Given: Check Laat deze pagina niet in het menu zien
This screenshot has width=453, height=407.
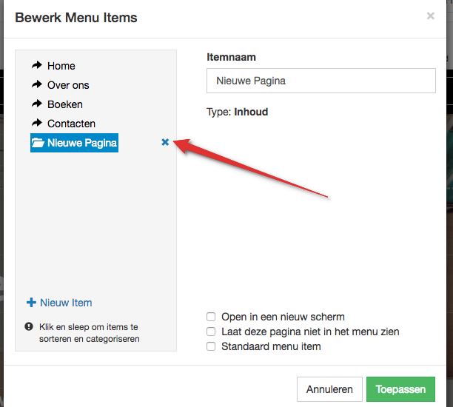Looking at the screenshot, I should click(x=211, y=332).
